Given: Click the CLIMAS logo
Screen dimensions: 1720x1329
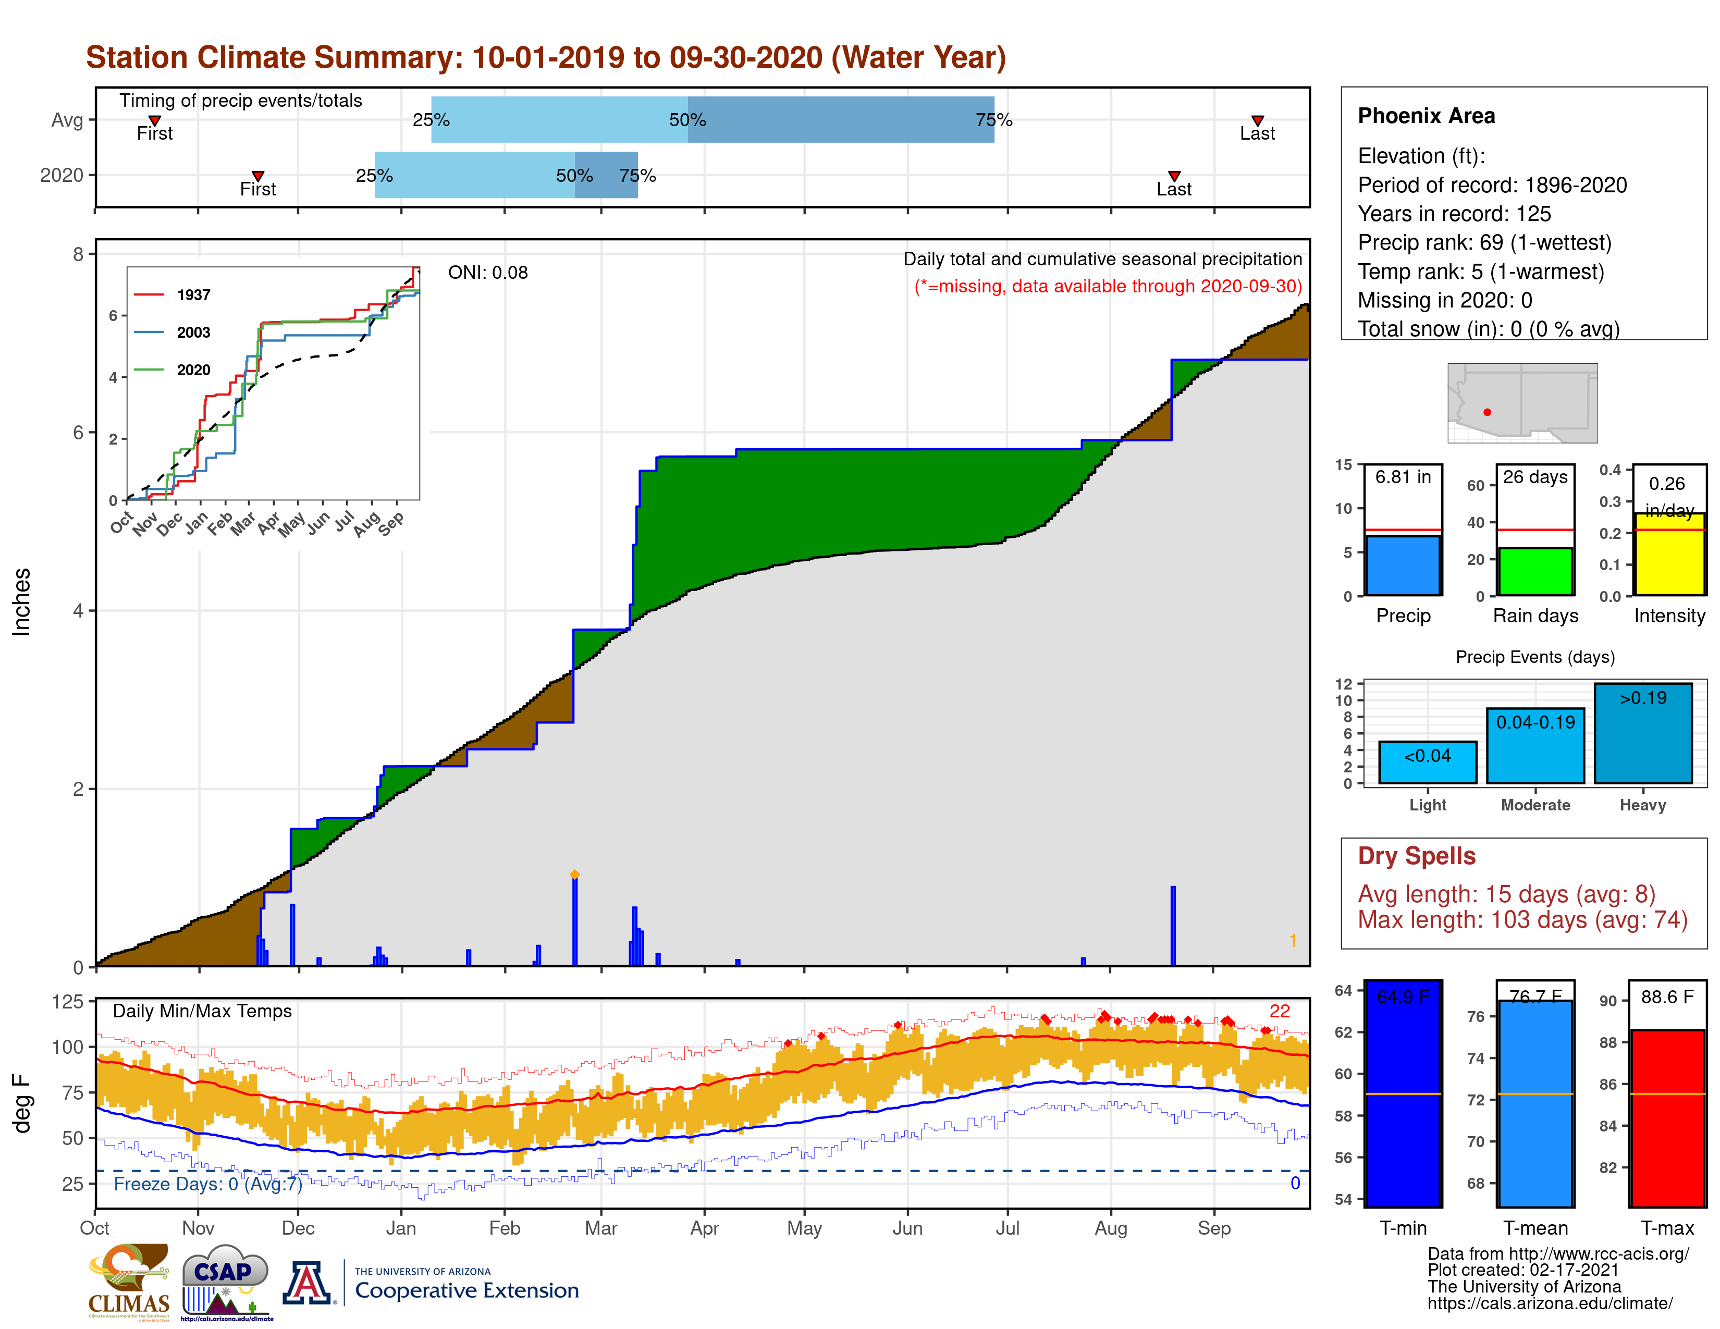Looking at the screenshot, I should [x=128, y=1282].
